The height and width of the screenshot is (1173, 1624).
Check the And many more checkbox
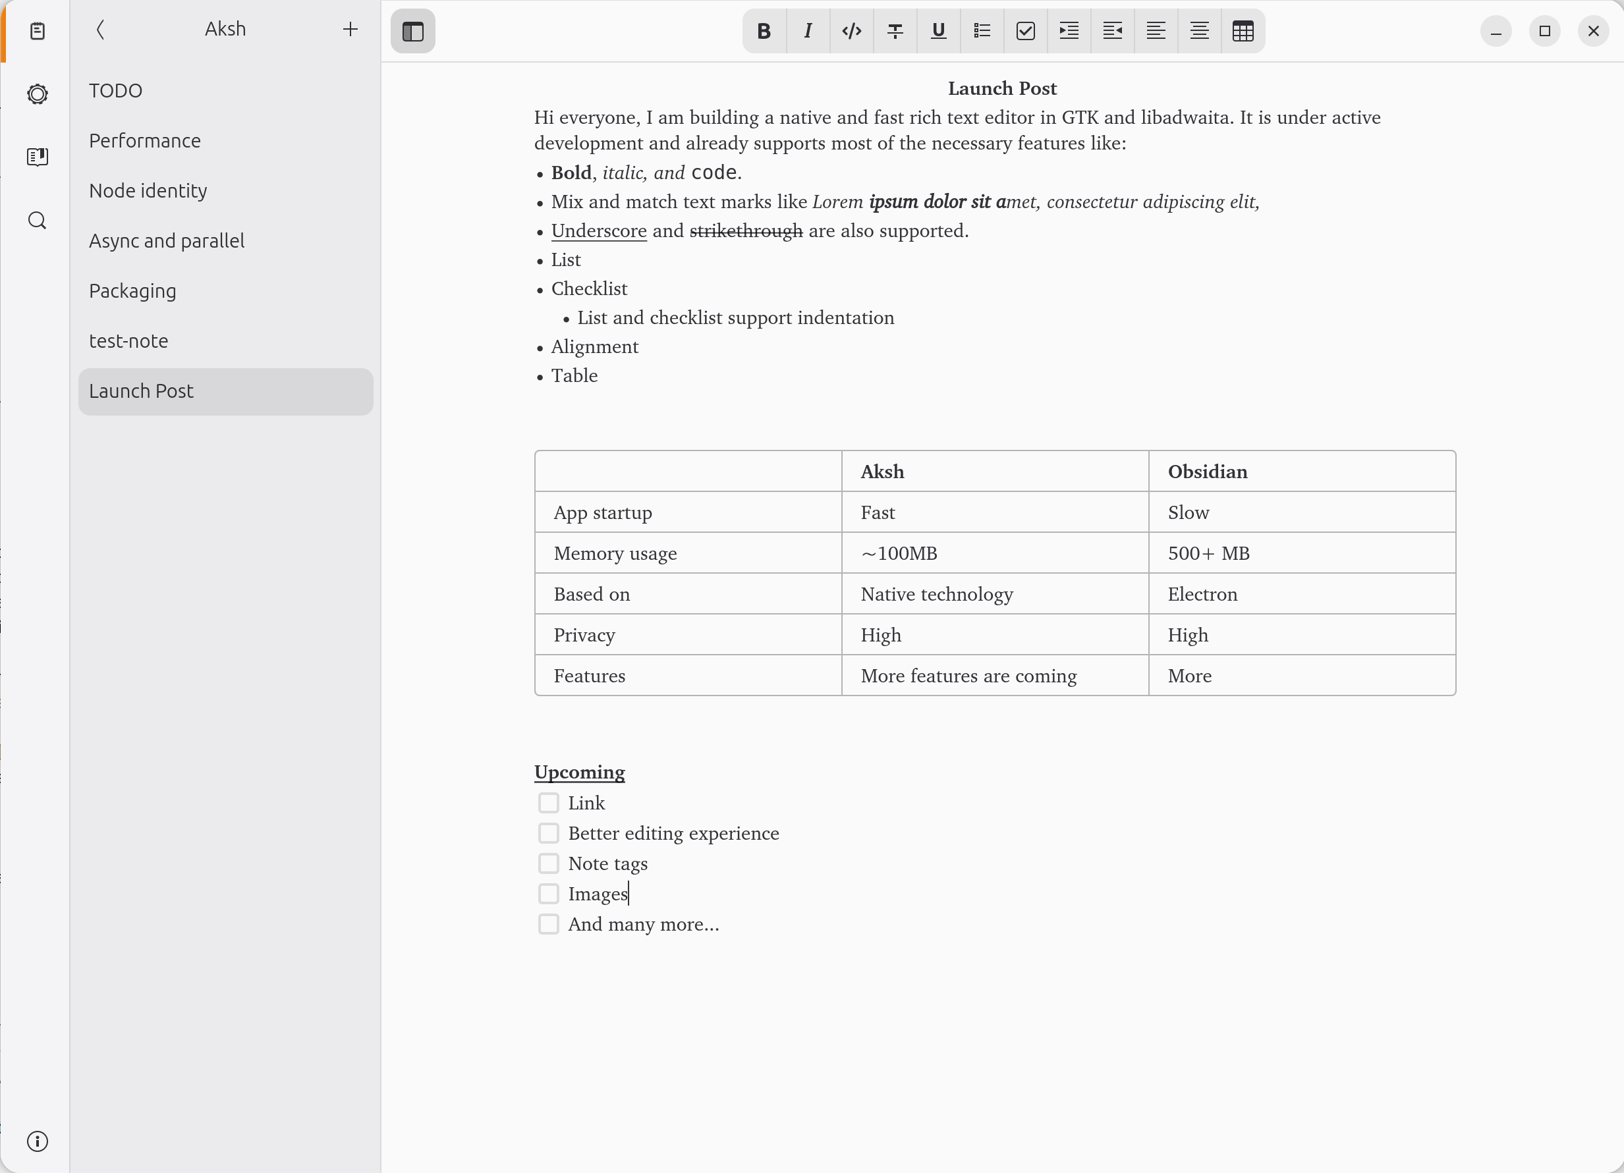coord(549,924)
